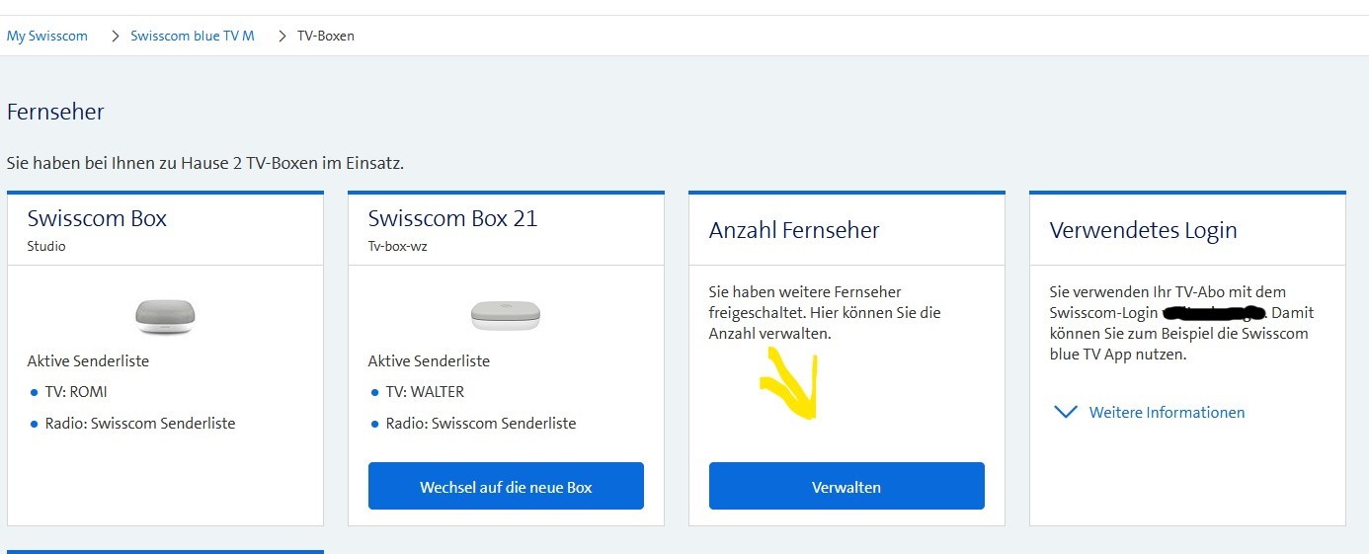Screen dimensions: 1369x554
Task: Go to My Swisscom breadcrumb
Action: coord(47,36)
